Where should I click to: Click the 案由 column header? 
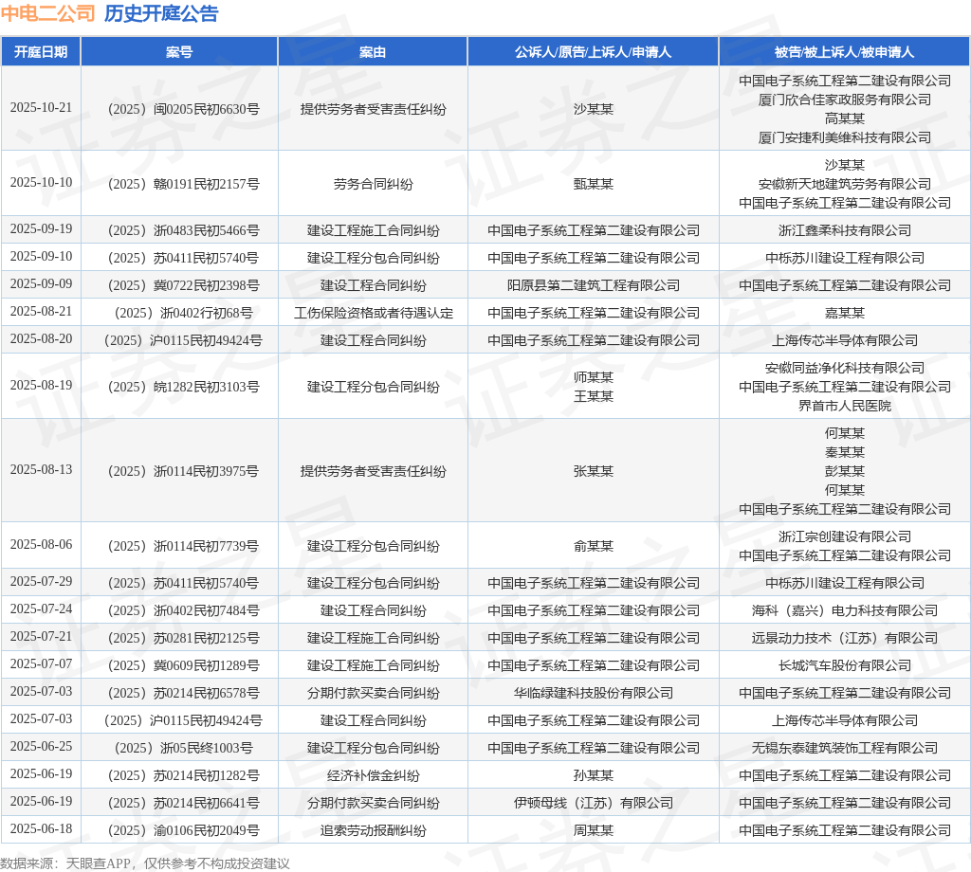pos(373,52)
